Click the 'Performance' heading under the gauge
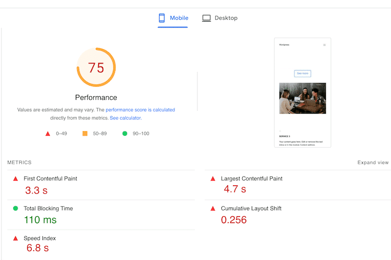This screenshot has width=391, height=260. click(x=96, y=97)
